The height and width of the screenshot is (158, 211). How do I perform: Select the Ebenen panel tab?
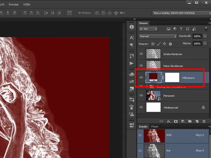point(143,23)
